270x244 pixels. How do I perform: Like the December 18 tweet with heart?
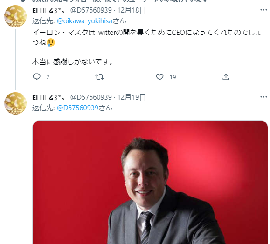(x=159, y=77)
